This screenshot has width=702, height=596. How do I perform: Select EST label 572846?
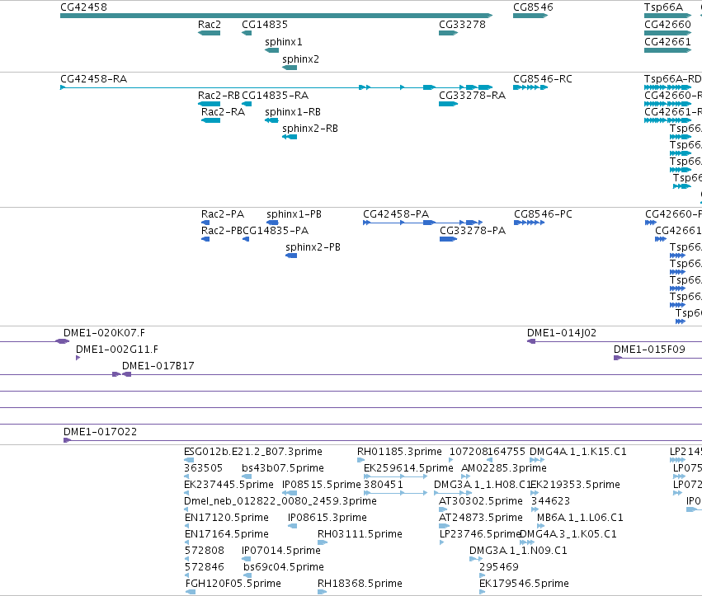204,567
